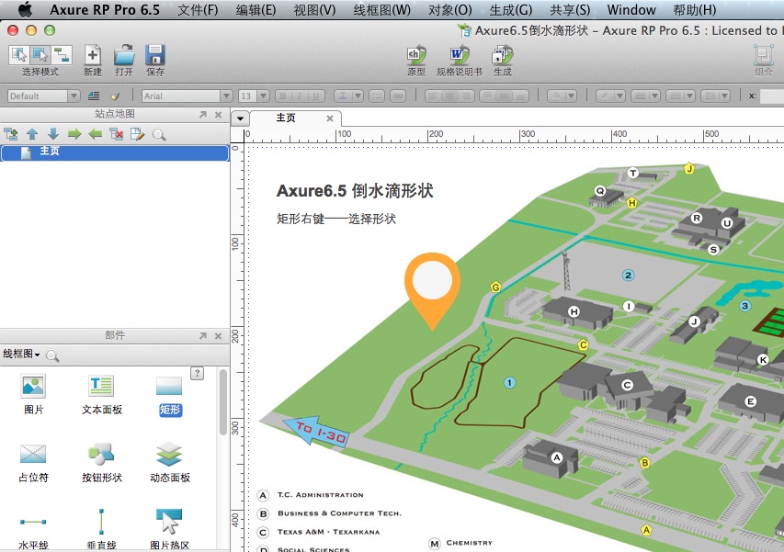The width and height of the screenshot is (784, 552).
Task: Select the orange teardrop pin shape
Action: point(433,291)
